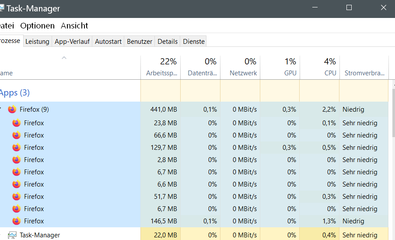Open the Ansicht menu
The width and height of the screenshot is (395, 240).
[74, 26]
